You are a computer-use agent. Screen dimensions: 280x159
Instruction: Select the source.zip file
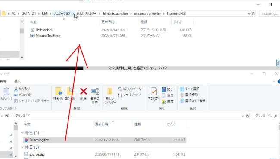coord(105,154)
